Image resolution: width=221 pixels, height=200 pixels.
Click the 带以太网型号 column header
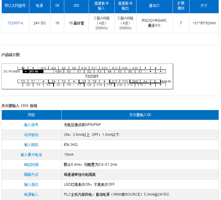(15, 6)
